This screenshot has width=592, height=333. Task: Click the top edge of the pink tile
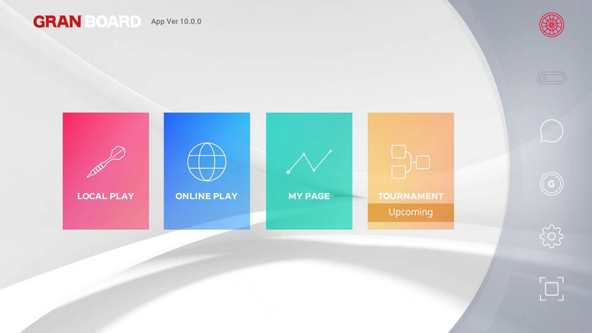(106, 115)
